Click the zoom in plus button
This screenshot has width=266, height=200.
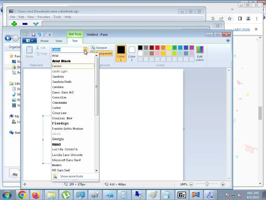pos(223,184)
